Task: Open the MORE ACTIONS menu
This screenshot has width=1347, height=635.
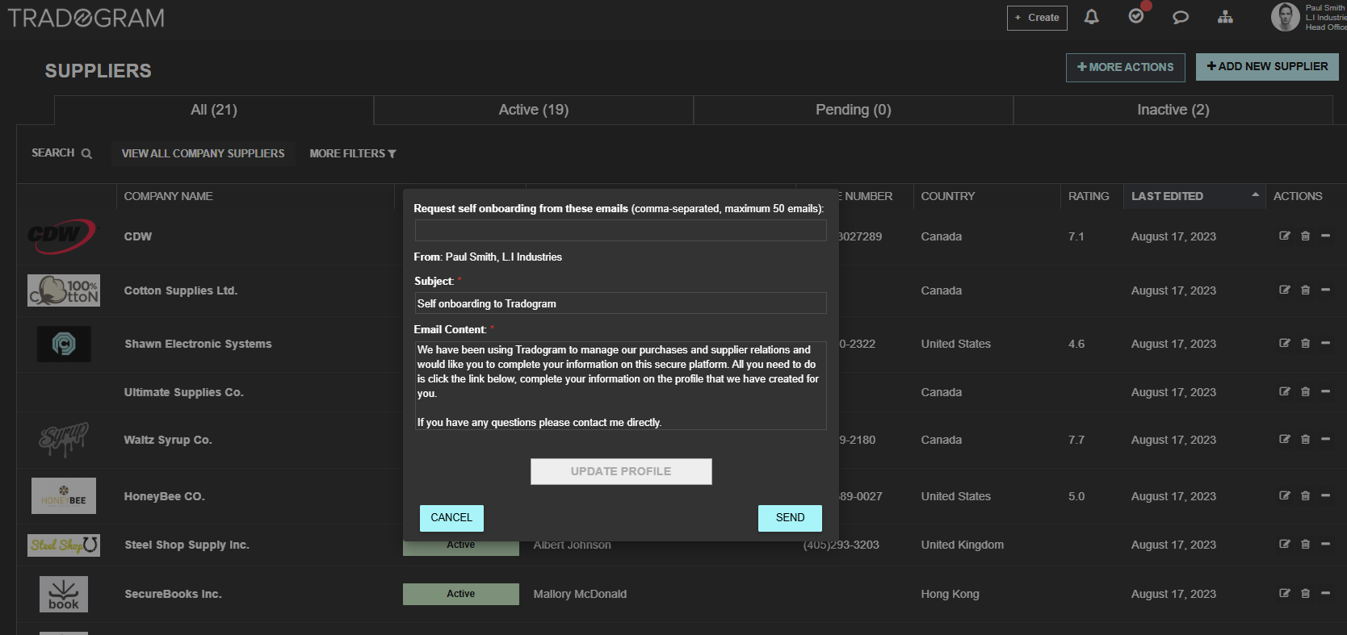Action: coord(1126,67)
